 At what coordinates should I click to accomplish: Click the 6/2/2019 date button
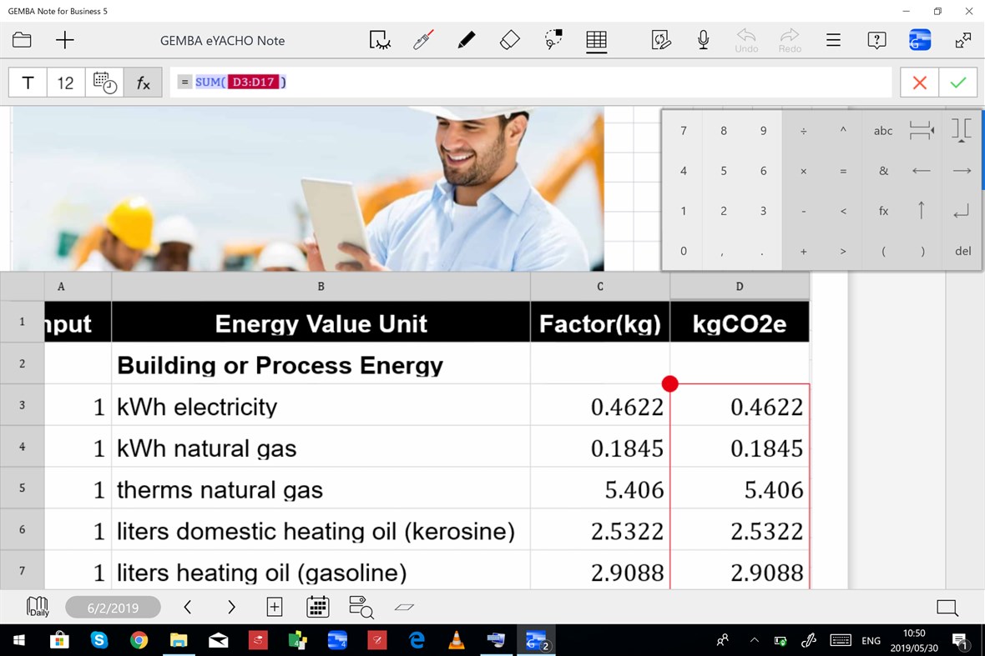(113, 607)
